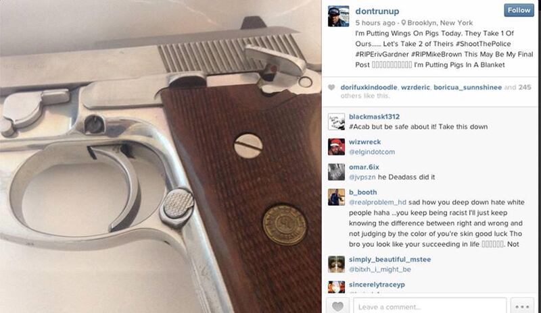
Task: Open the dontrunup username link
Action: click(x=377, y=11)
